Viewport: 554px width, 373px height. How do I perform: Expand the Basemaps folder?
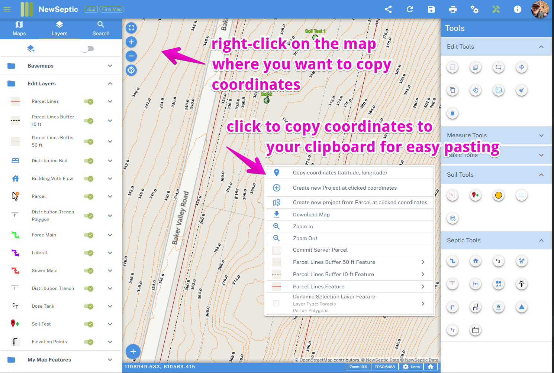pos(110,66)
